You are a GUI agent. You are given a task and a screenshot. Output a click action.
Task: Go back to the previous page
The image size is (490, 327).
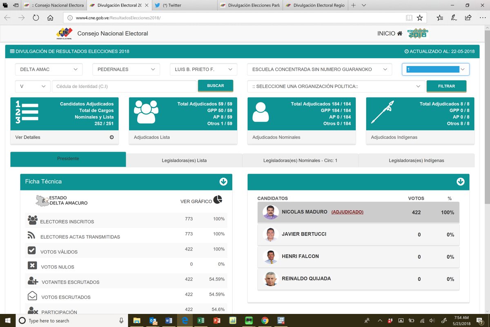(7, 18)
